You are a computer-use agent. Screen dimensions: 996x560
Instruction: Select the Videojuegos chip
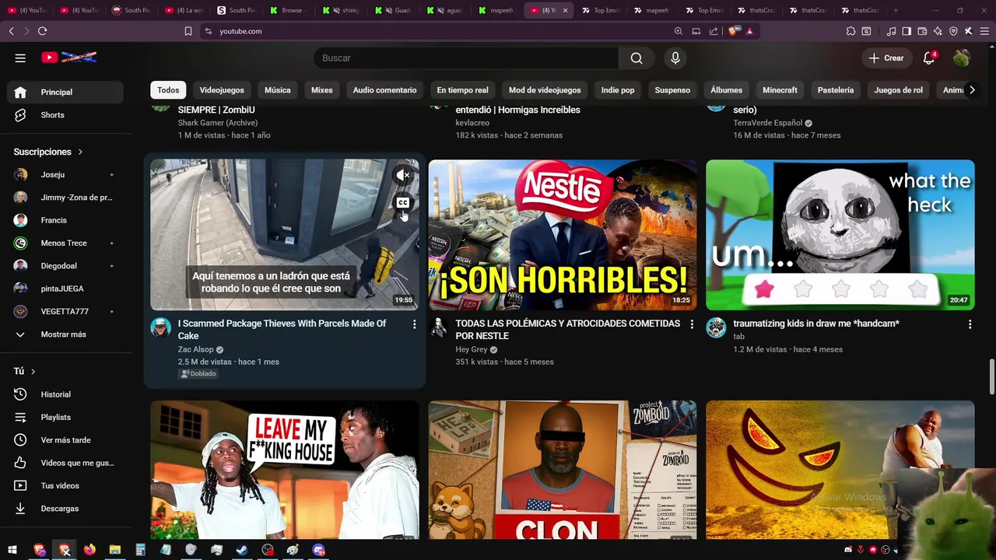[x=222, y=90]
